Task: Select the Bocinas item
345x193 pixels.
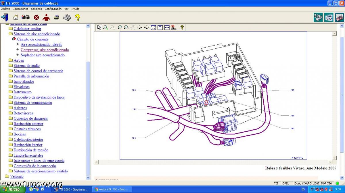Action: pos(20,134)
